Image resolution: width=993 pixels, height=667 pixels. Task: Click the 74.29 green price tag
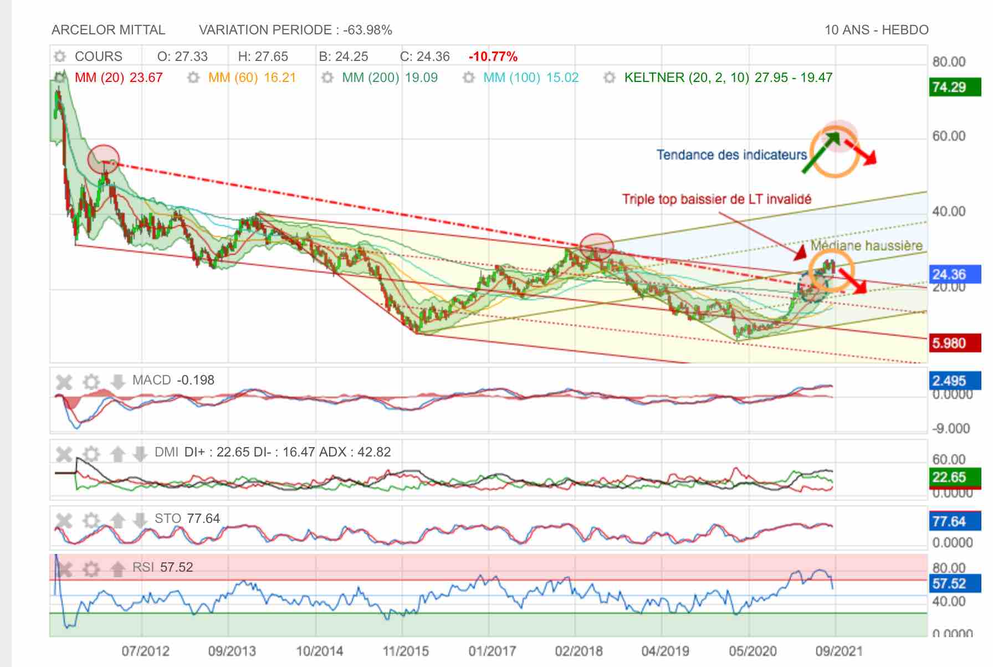point(954,87)
